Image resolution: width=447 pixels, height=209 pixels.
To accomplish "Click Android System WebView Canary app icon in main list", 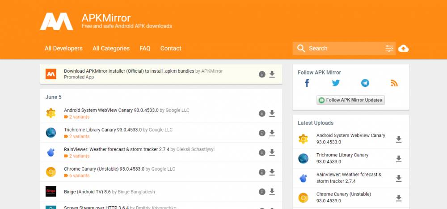I will [51, 113].
